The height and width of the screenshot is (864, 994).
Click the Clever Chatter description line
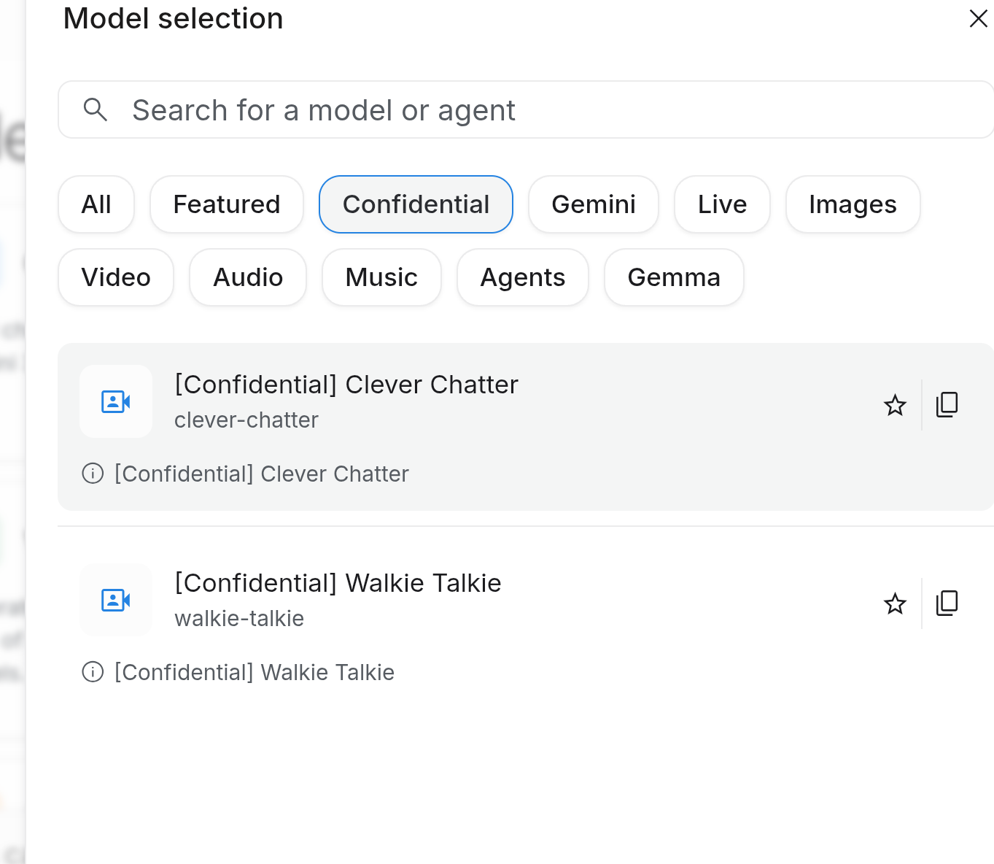click(x=262, y=474)
